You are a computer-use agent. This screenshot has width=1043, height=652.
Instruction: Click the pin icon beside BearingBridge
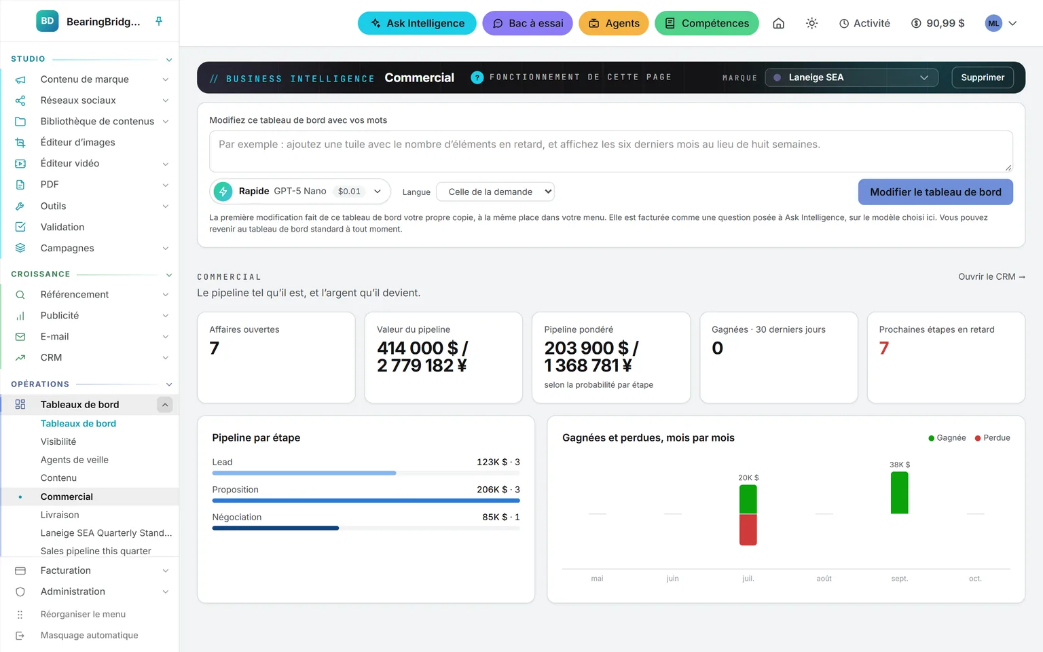click(x=159, y=21)
